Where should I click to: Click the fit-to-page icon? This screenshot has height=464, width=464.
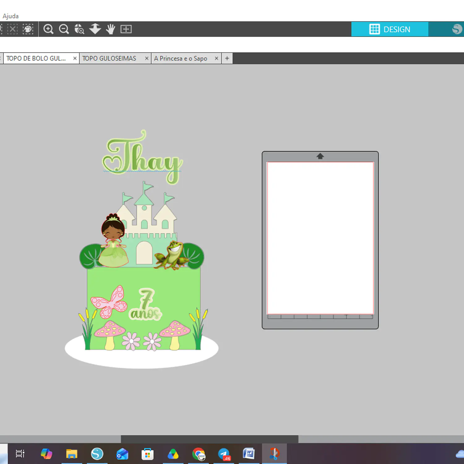(126, 29)
